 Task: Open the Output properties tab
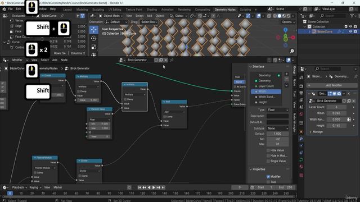pos(301,93)
